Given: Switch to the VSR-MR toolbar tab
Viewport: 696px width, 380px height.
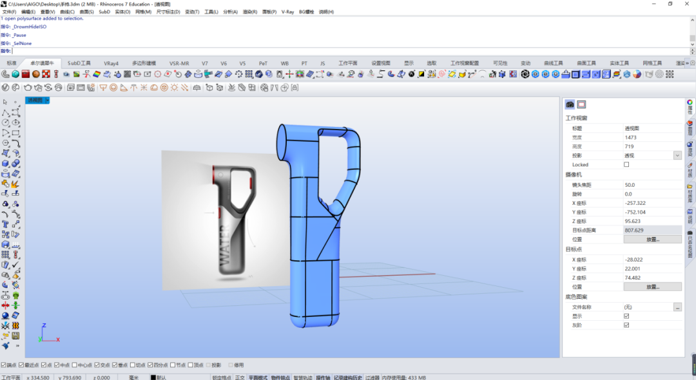Looking at the screenshot, I should point(179,63).
